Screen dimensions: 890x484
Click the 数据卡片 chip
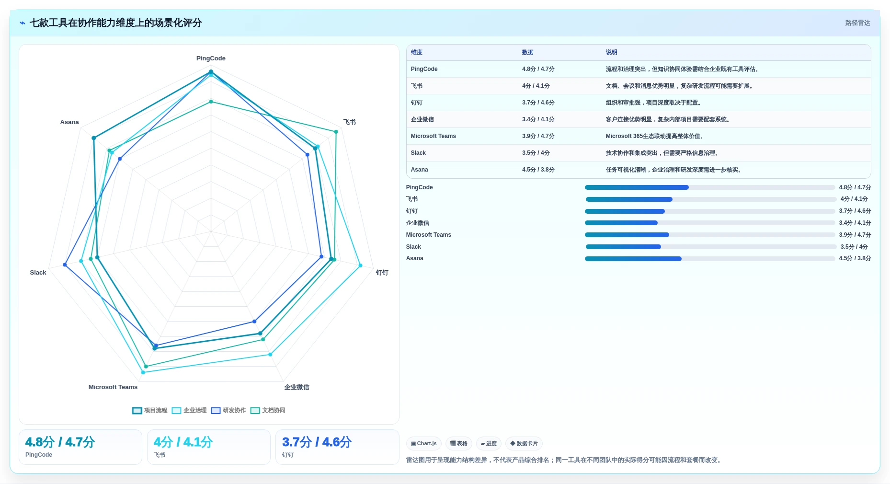(524, 443)
